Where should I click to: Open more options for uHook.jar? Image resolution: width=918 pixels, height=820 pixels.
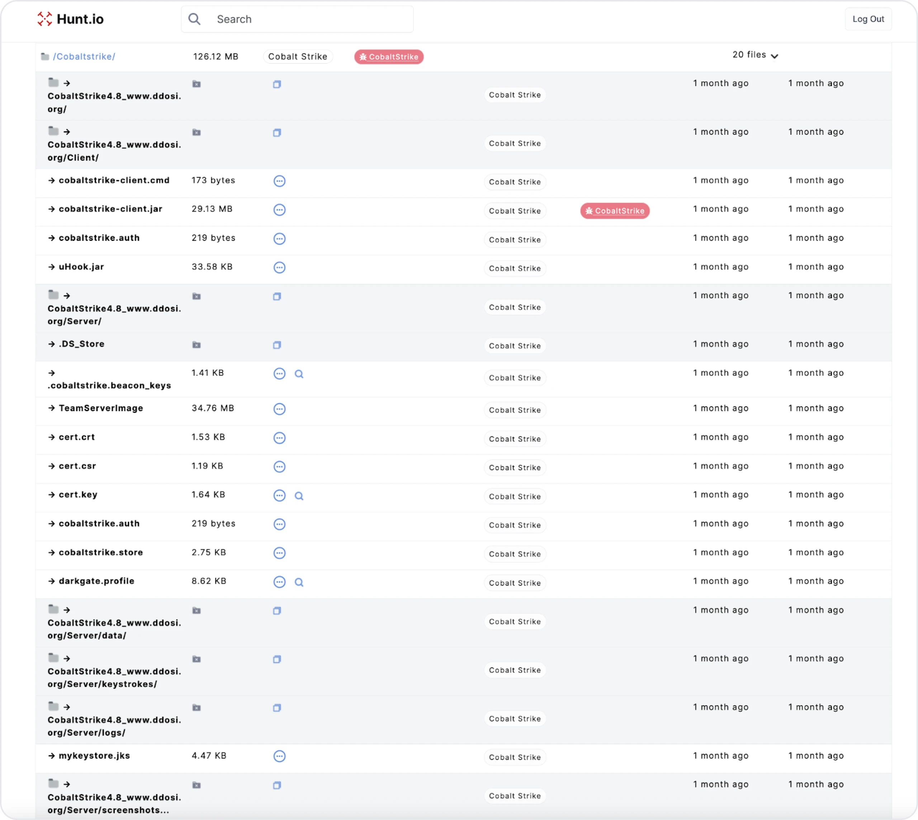pos(279,268)
